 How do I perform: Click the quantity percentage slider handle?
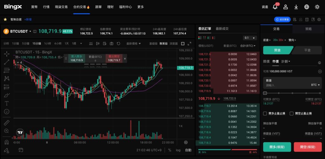(265, 93)
